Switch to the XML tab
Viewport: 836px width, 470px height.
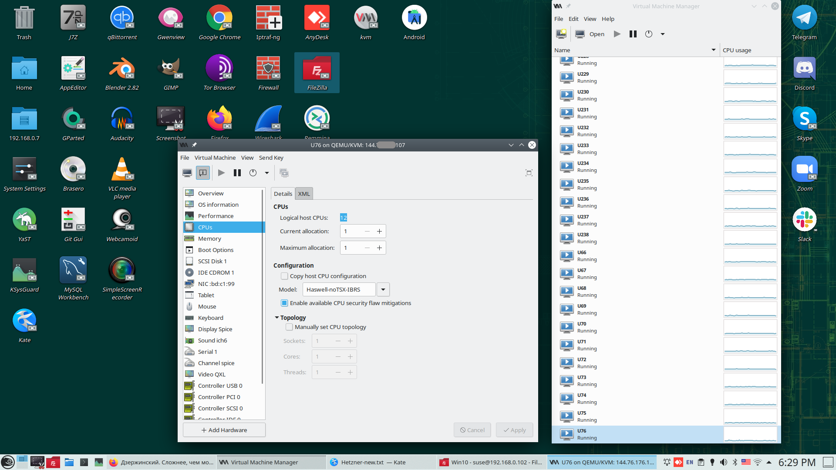[304, 194]
